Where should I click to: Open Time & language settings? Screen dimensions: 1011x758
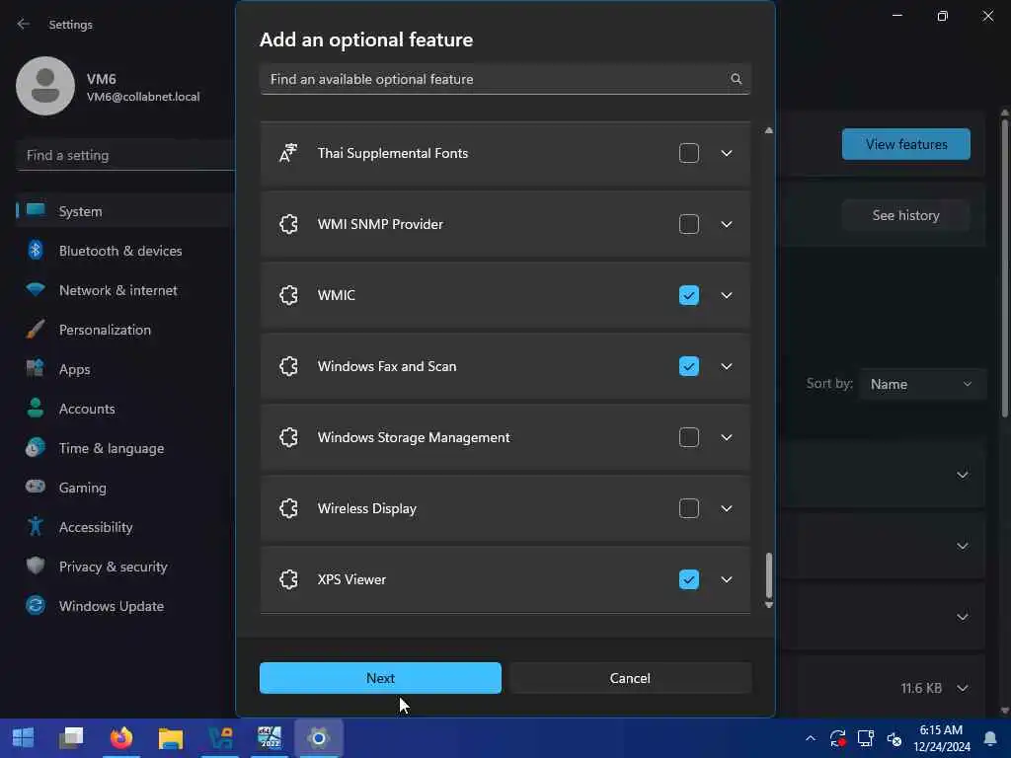(x=125, y=448)
